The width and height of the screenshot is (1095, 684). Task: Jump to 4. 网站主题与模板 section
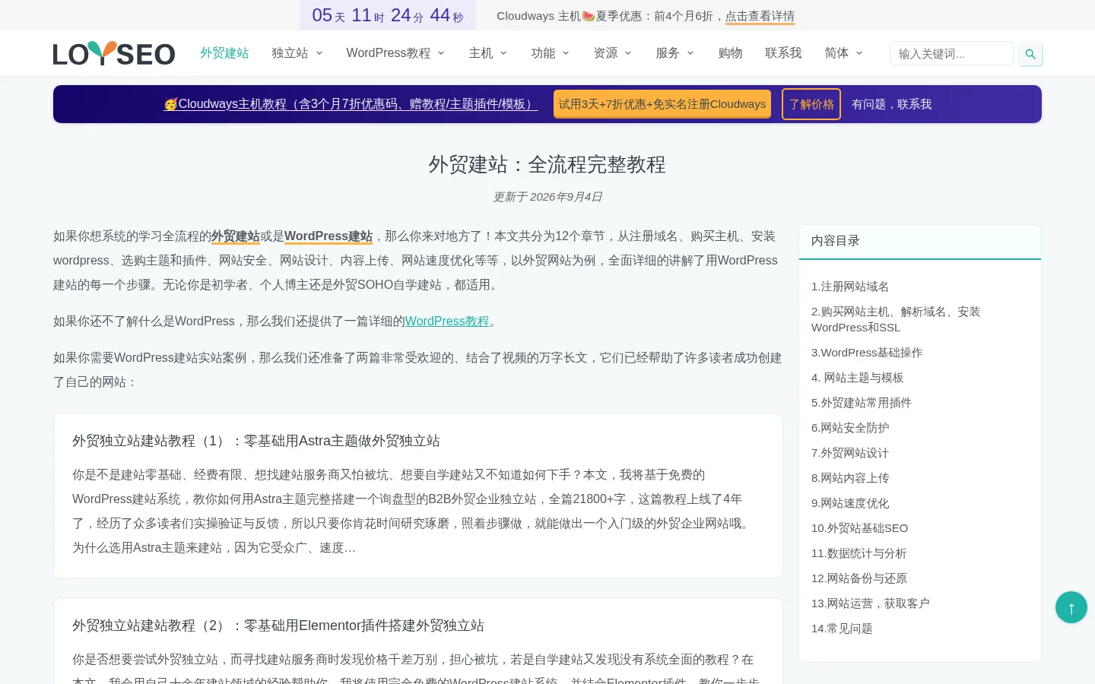click(x=858, y=378)
